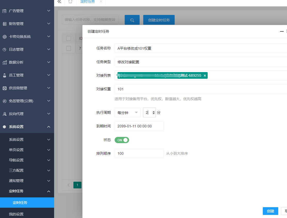Screen dimensions: 287x218
Task: Open the 执行周期 每分钟 dropdown
Action: click(127, 112)
